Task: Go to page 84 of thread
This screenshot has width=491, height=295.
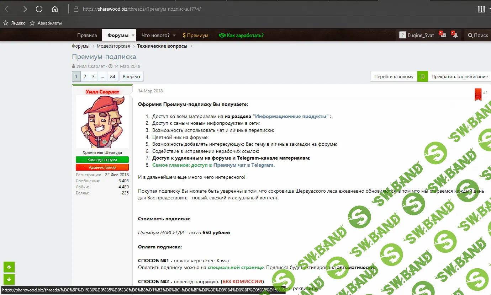Action: (x=112, y=76)
